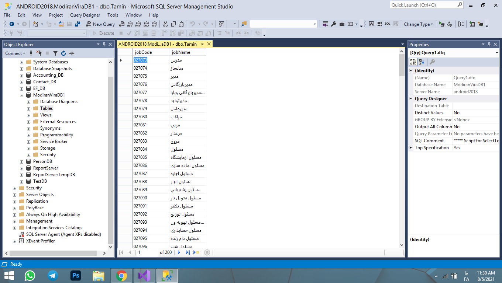
Task: Click the Verify SQL Syntax icon
Action: pyautogui.click(x=450, y=24)
